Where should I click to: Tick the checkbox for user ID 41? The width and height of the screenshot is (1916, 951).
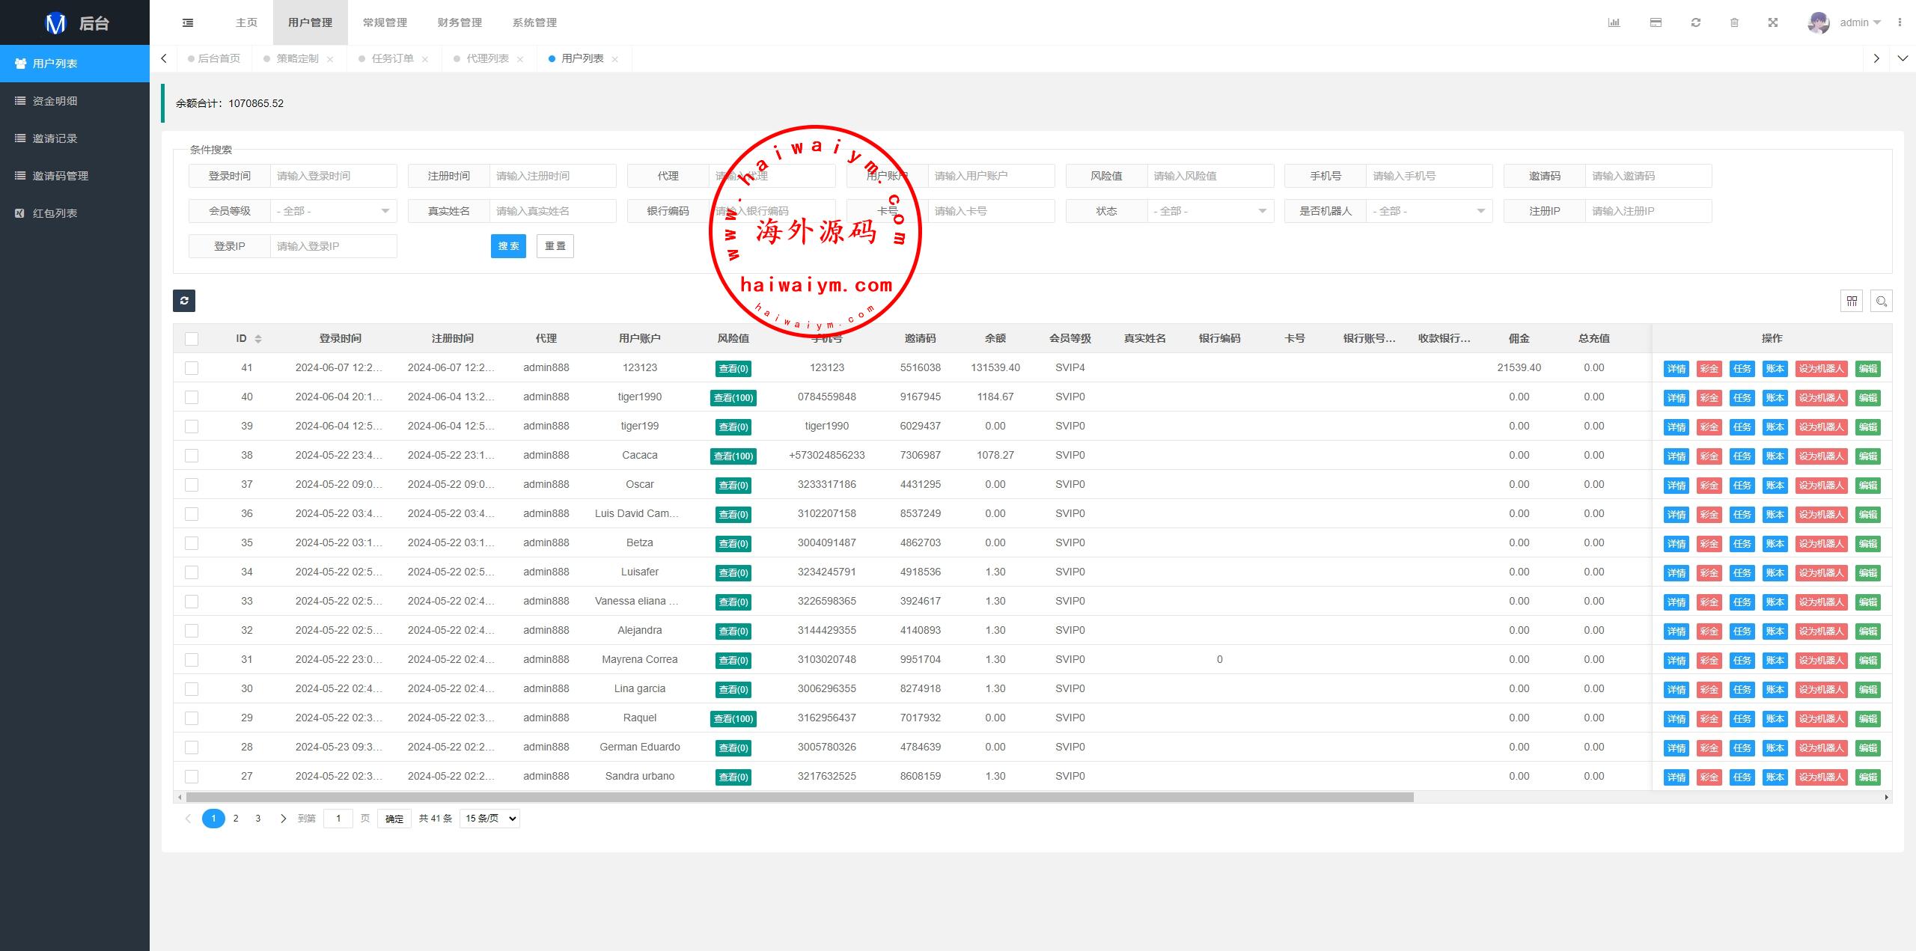click(192, 368)
